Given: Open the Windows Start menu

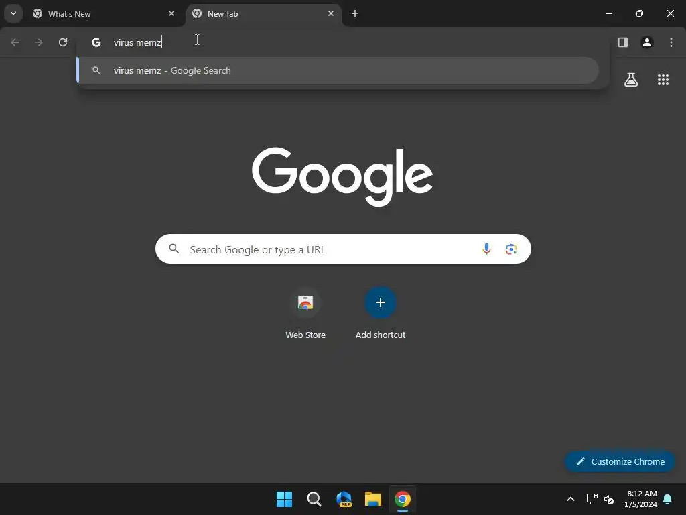Looking at the screenshot, I should click(x=284, y=499).
